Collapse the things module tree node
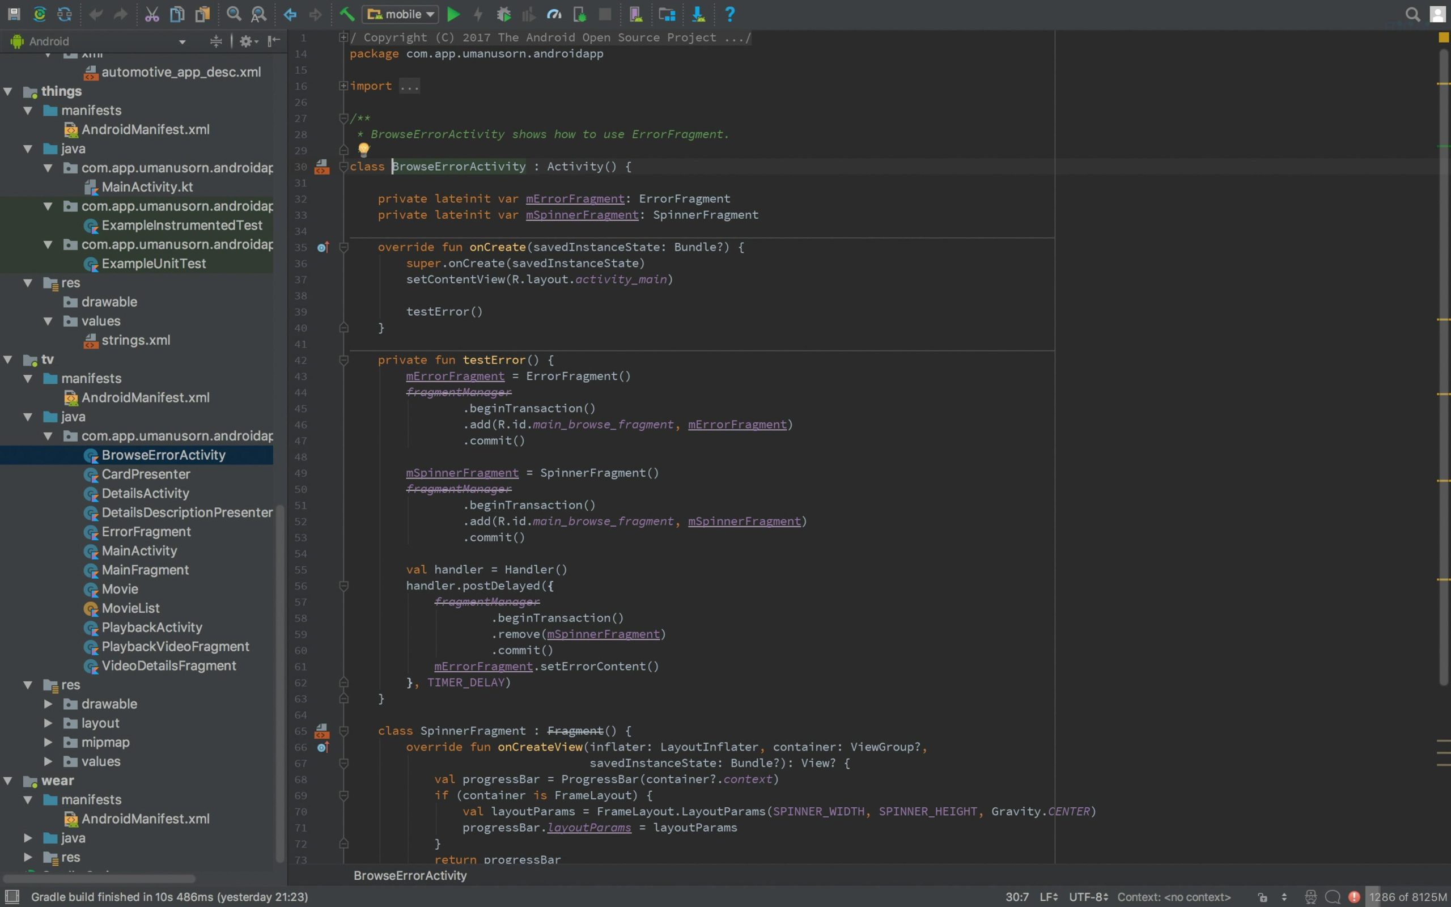The width and height of the screenshot is (1451, 907). tap(9, 91)
